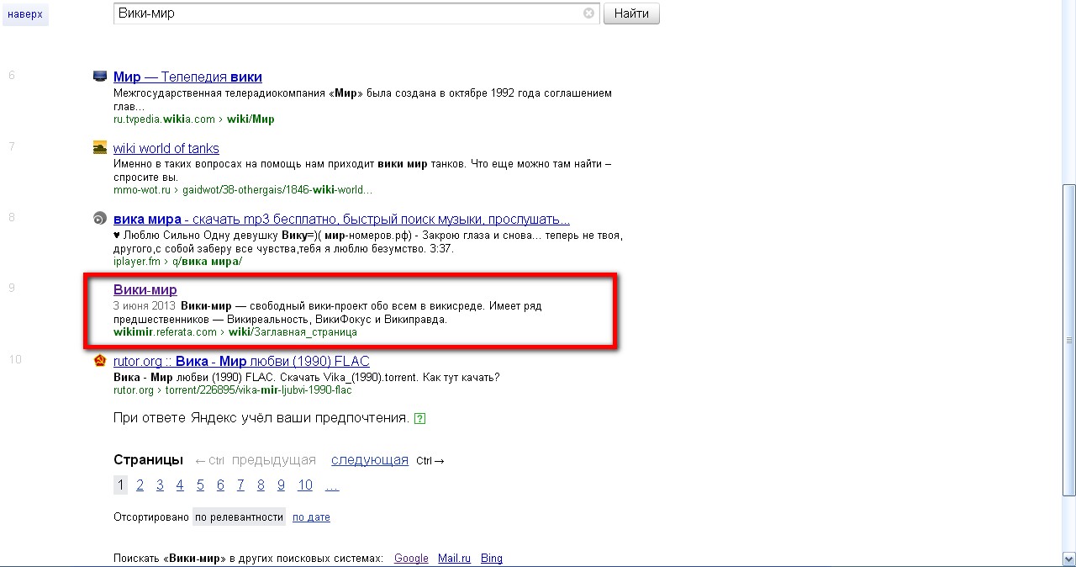Click При ответе Яндекс учёл ваши предпочтения text
This screenshot has height=567, width=1076.
pos(261,418)
